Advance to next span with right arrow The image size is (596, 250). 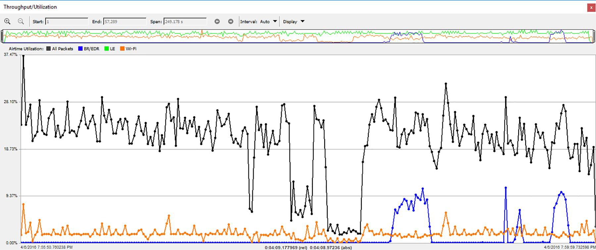[x=231, y=22]
